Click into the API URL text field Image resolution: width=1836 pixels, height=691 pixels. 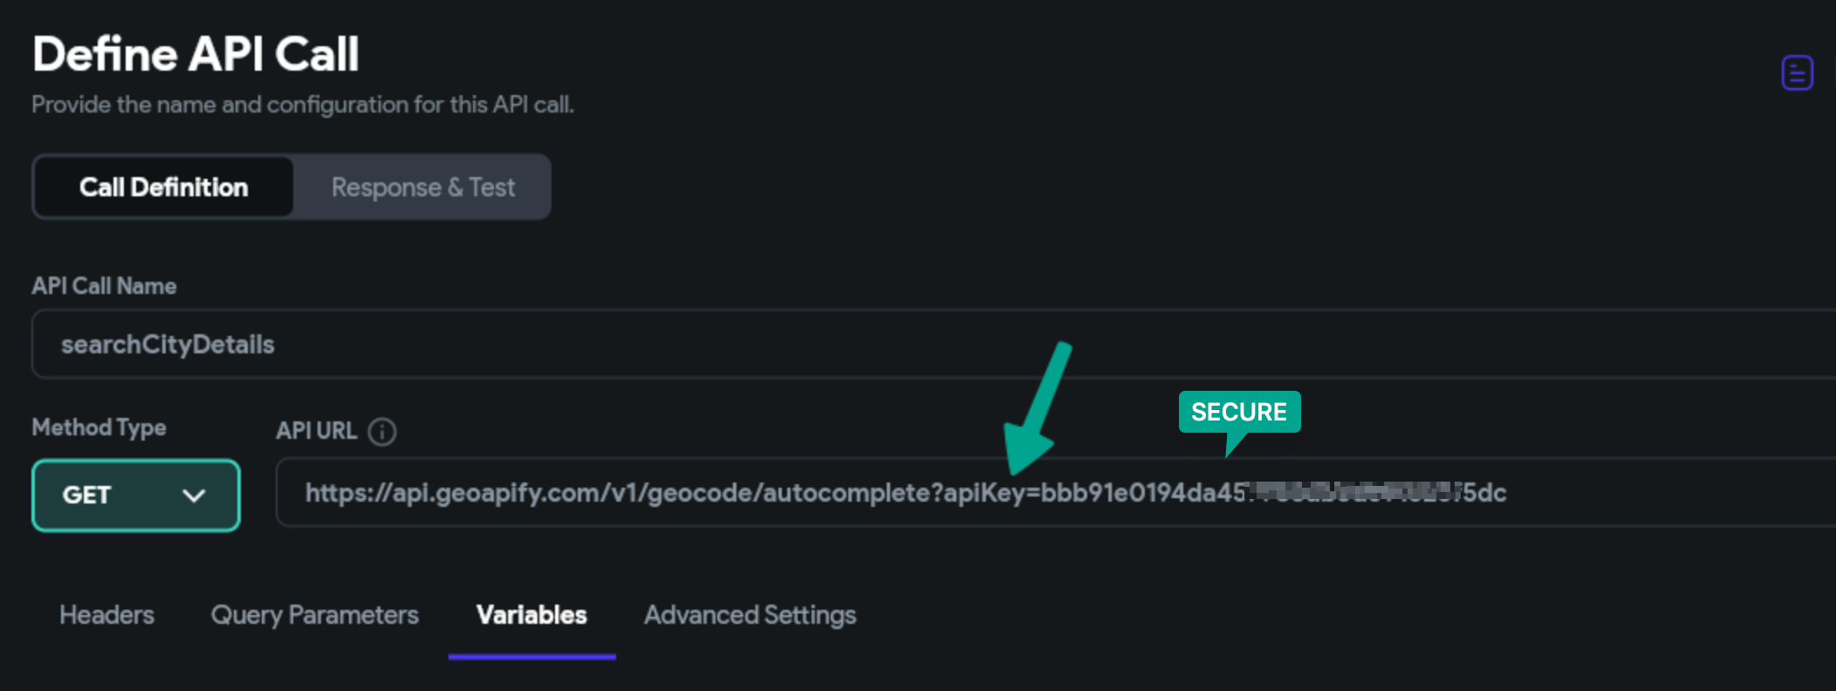(x=1056, y=492)
